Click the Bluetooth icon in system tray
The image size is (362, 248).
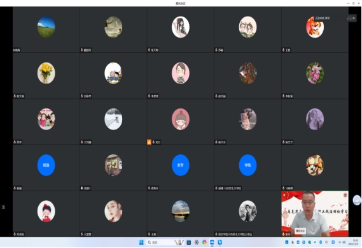(321, 242)
